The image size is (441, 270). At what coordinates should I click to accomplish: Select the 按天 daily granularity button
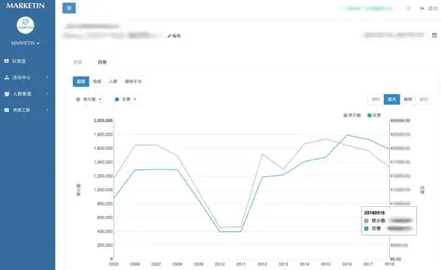tap(391, 99)
